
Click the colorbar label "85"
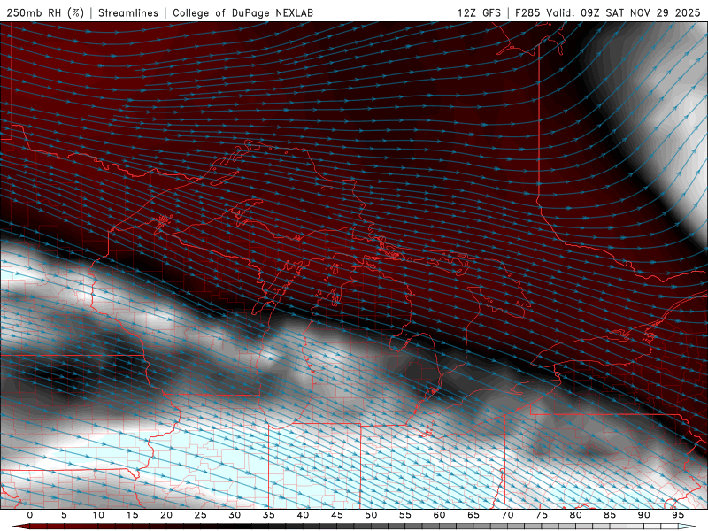coord(610,515)
